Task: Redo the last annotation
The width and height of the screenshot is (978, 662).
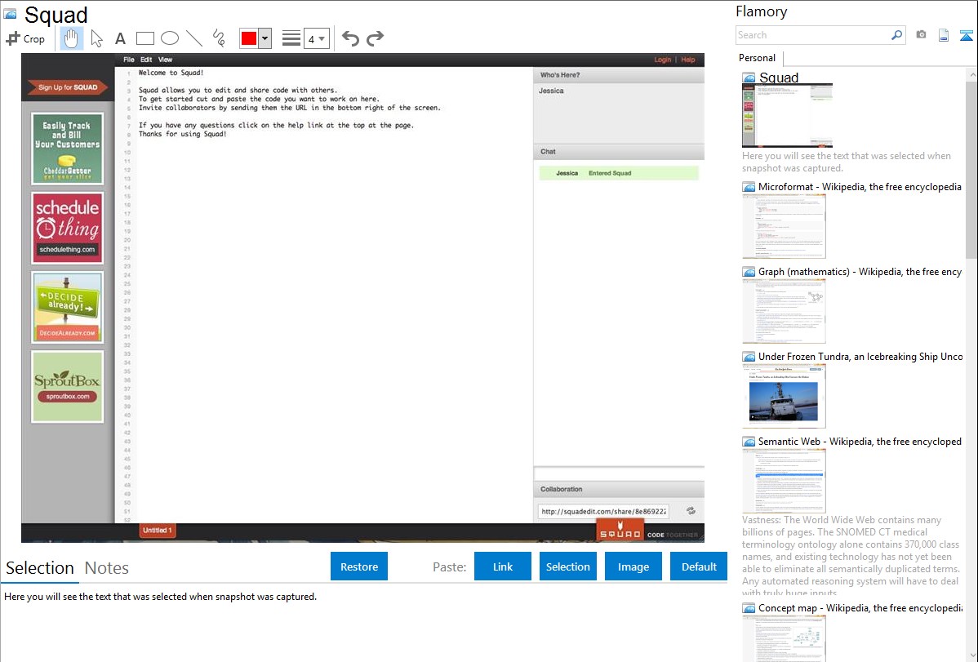Action: click(375, 38)
